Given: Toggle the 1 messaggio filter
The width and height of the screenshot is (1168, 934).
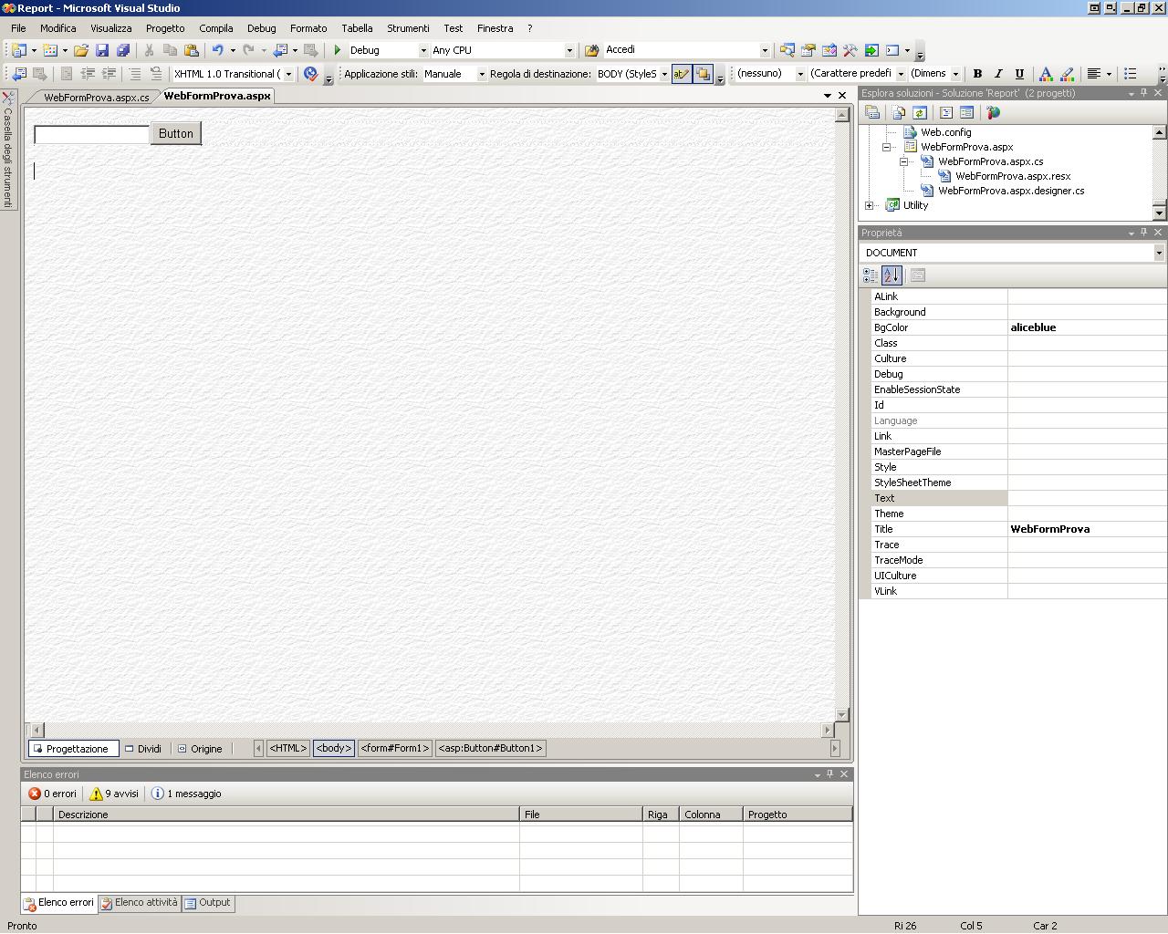Looking at the screenshot, I should point(186,794).
